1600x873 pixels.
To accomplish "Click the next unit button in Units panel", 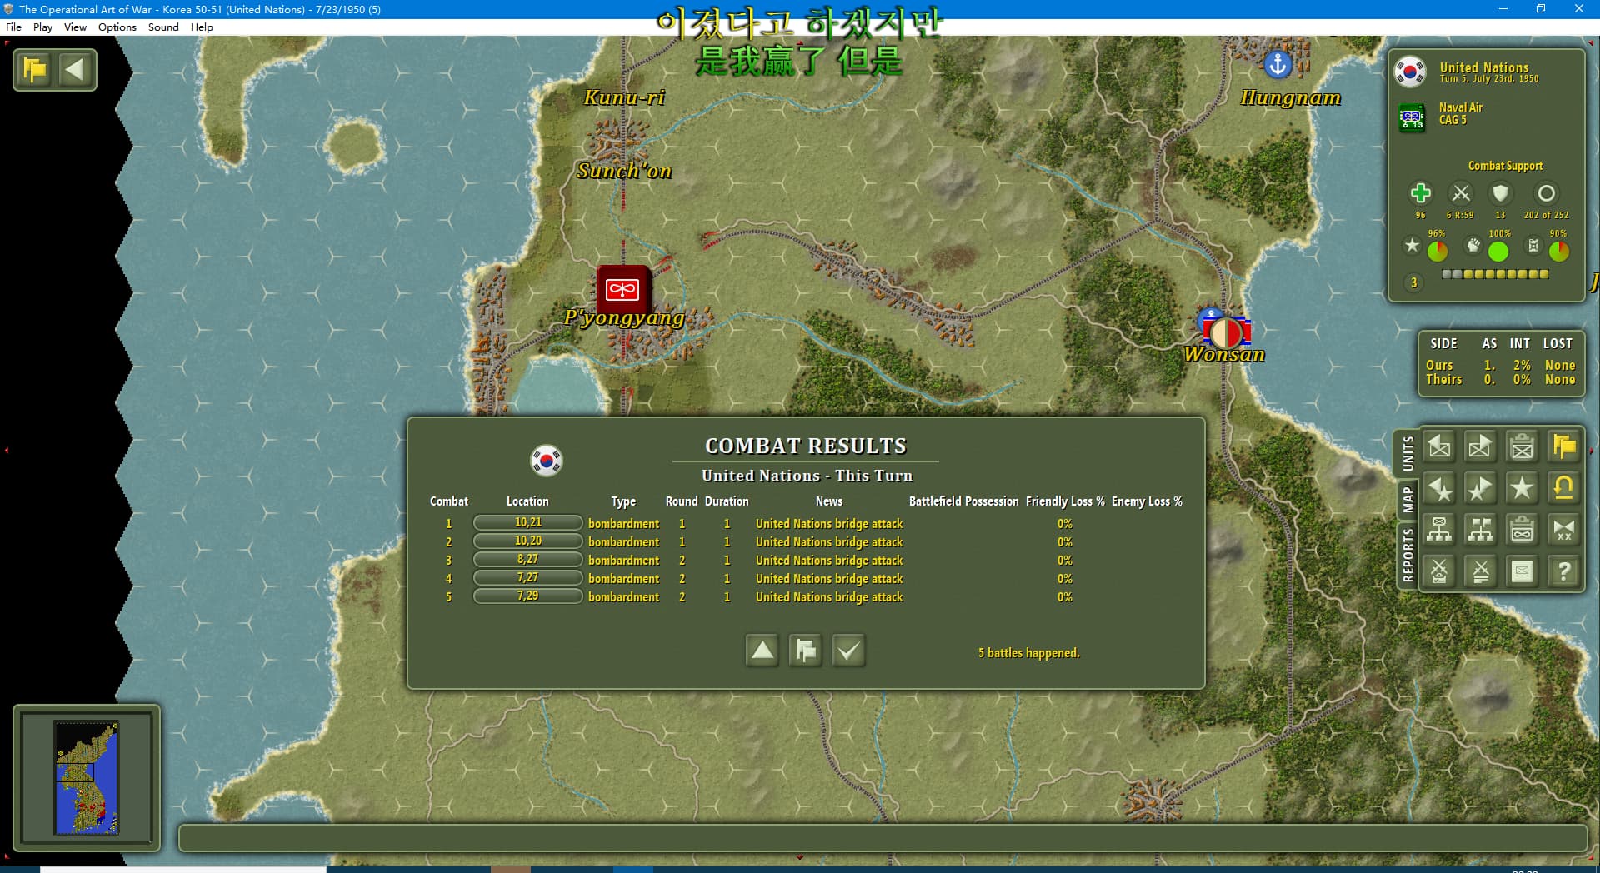I will 1481,447.
